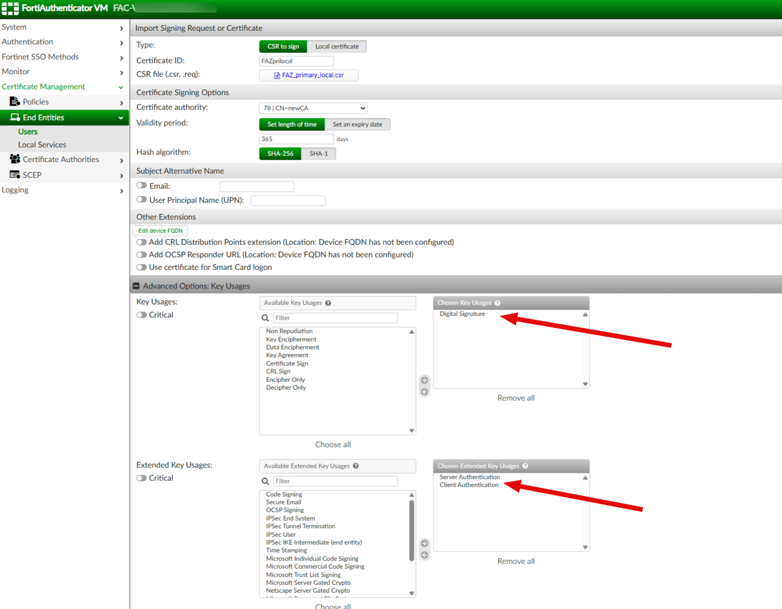Viewport: 782px width, 609px height.
Task: Click the CSR file document icon
Action: (277, 75)
